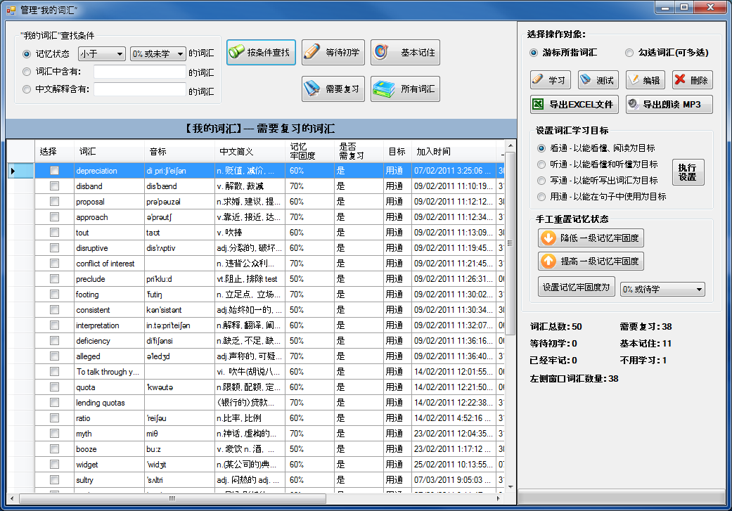
Task: Export audio with 导出朗读 MP3
Action: (x=669, y=105)
